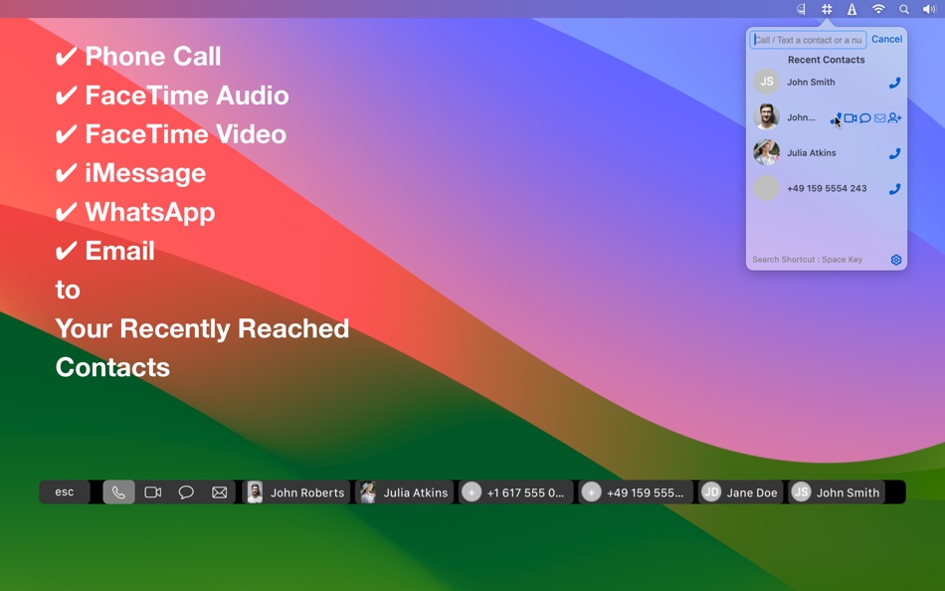Email John using the envelope icon in popup
Screen dimensions: 945x591
pos(880,118)
